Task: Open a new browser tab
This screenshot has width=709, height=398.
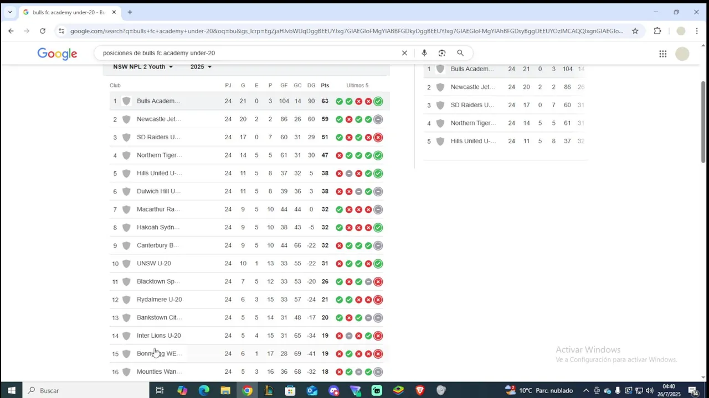Action: 130,12
